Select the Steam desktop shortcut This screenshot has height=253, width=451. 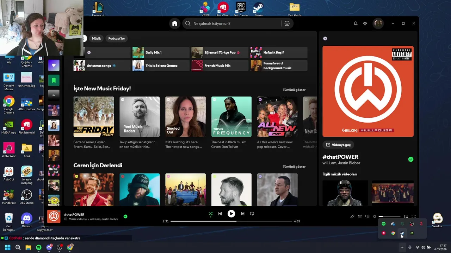click(259, 9)
